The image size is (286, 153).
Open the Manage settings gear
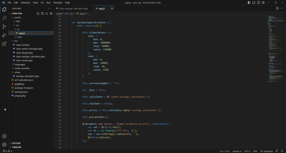pos(4,145)
